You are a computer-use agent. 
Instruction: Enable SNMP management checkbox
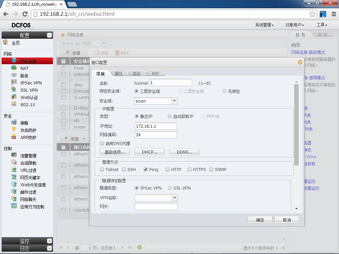coord(211,169)
